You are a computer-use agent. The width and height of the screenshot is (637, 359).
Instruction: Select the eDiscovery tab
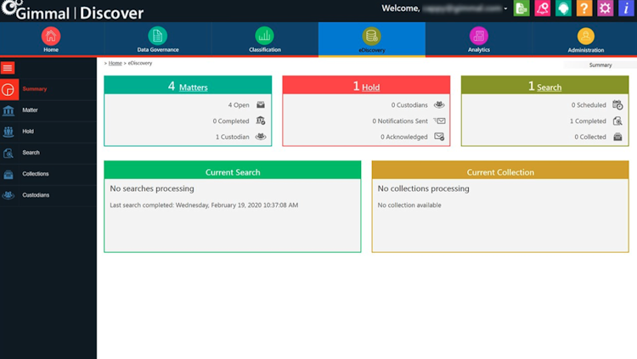click(x=372, y=39)
